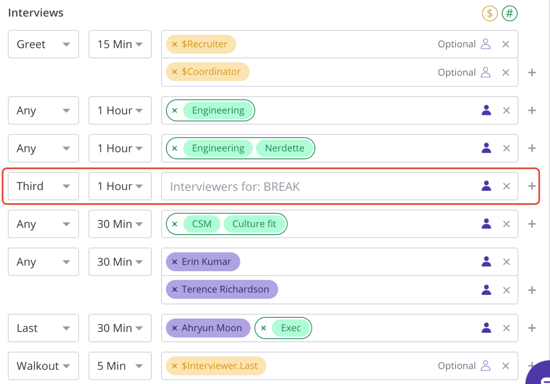Remove the $Interviewer.Last chip
Image resolution: width=550 pixels, height=384 pixels.
tap(175, 366)
